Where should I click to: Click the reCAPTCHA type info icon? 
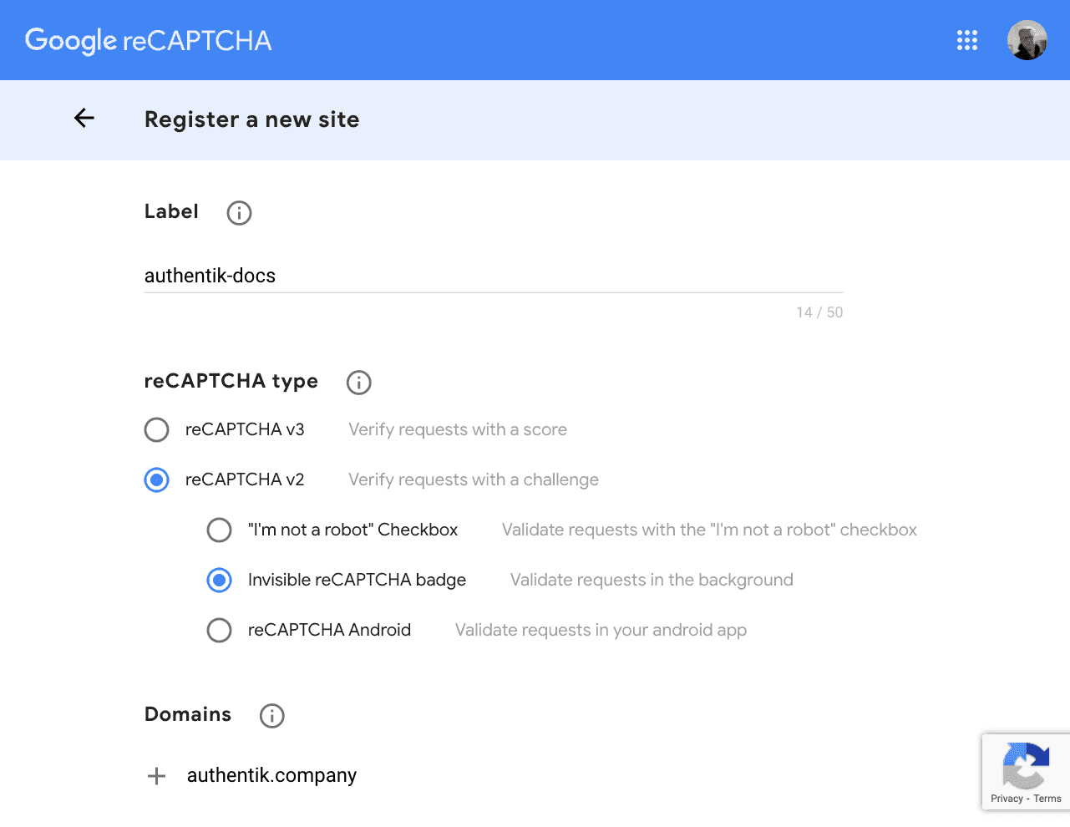tap(358, 383)
